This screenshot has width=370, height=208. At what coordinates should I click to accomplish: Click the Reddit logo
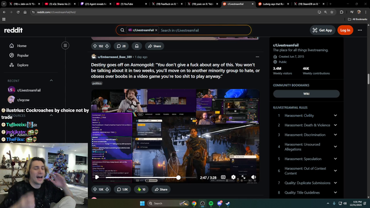(13, 30)
